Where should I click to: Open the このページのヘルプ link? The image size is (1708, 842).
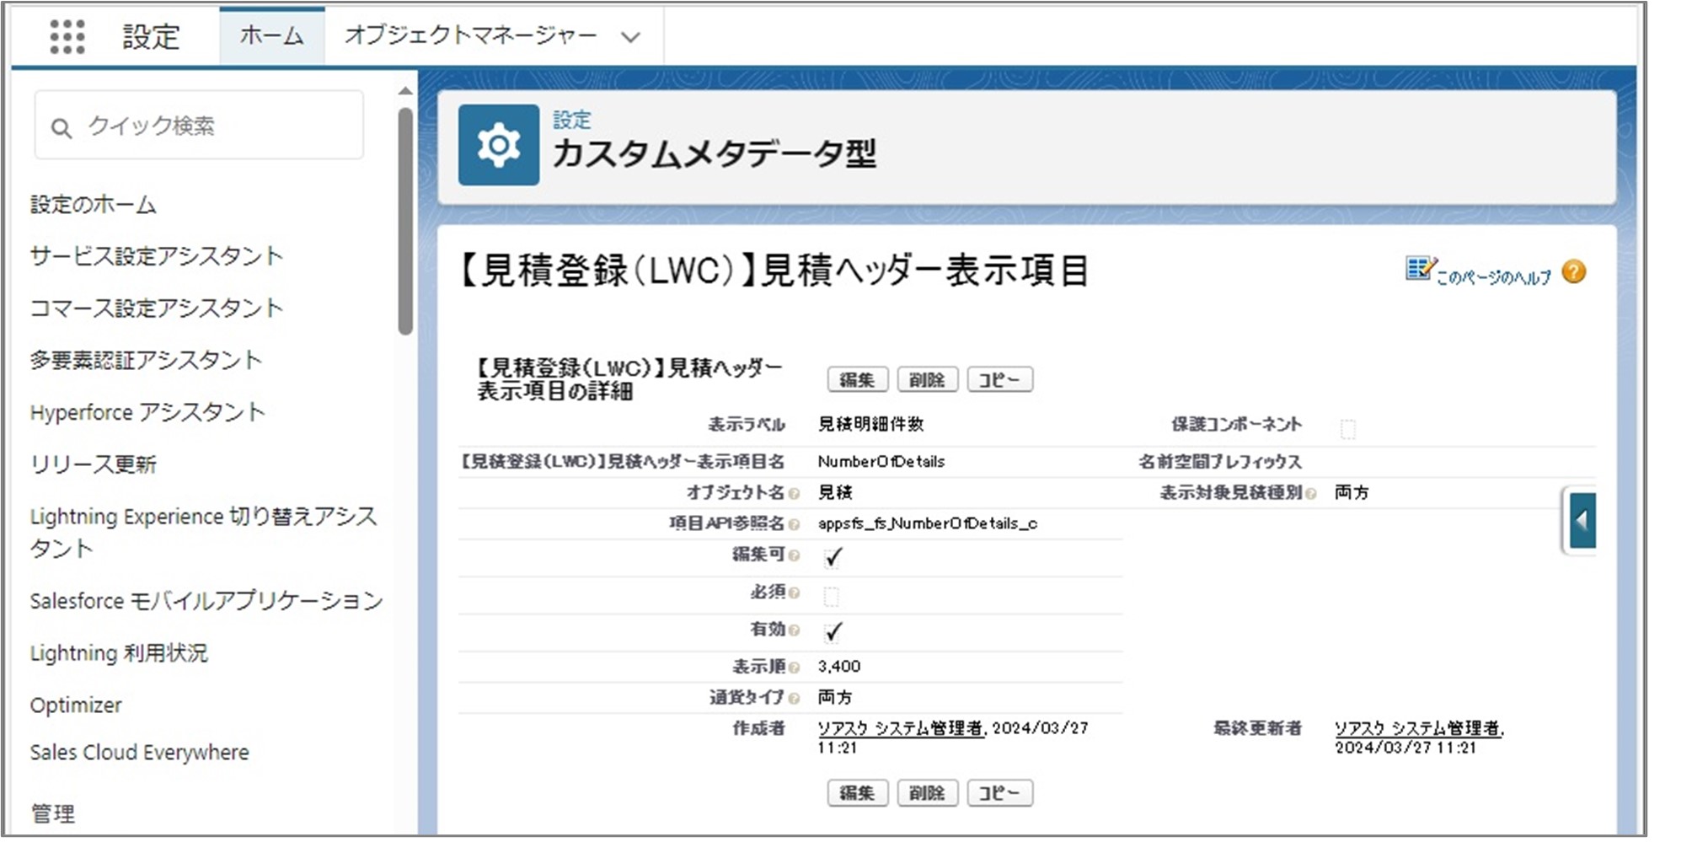[1492, 277]
